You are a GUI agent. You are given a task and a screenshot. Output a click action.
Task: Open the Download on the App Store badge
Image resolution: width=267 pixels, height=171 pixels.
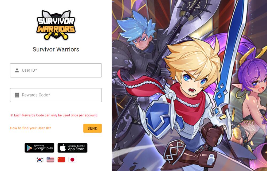72,148
